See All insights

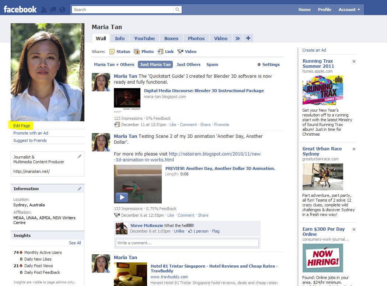75,243
